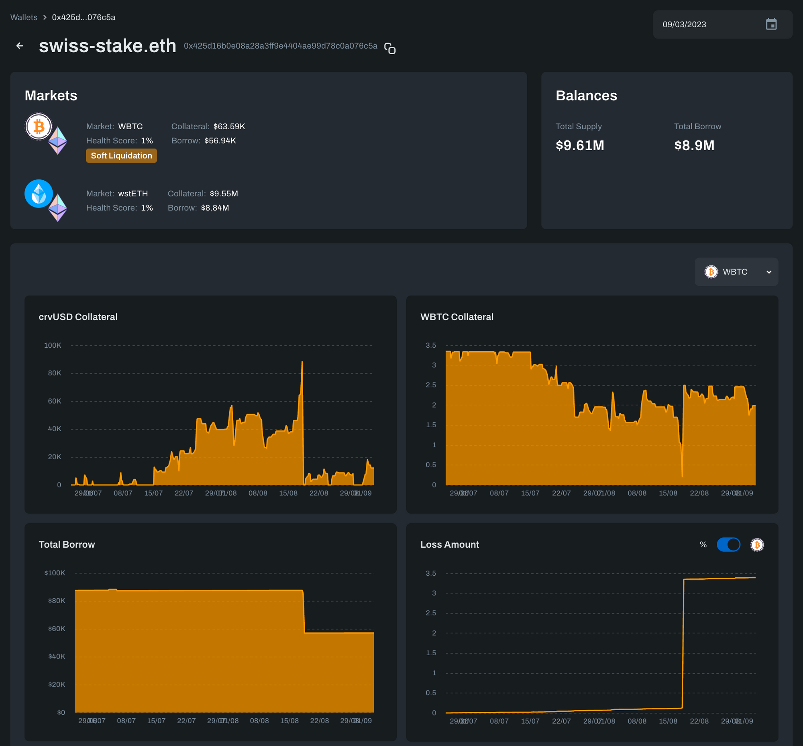Viewport: 803px width, 746px height.
Task: Click the 08/07 date label in Total Borrow chart
Action: 126,721
